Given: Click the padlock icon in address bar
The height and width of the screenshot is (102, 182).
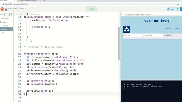Looking at the screenshot, I should [x=4, y=4].
